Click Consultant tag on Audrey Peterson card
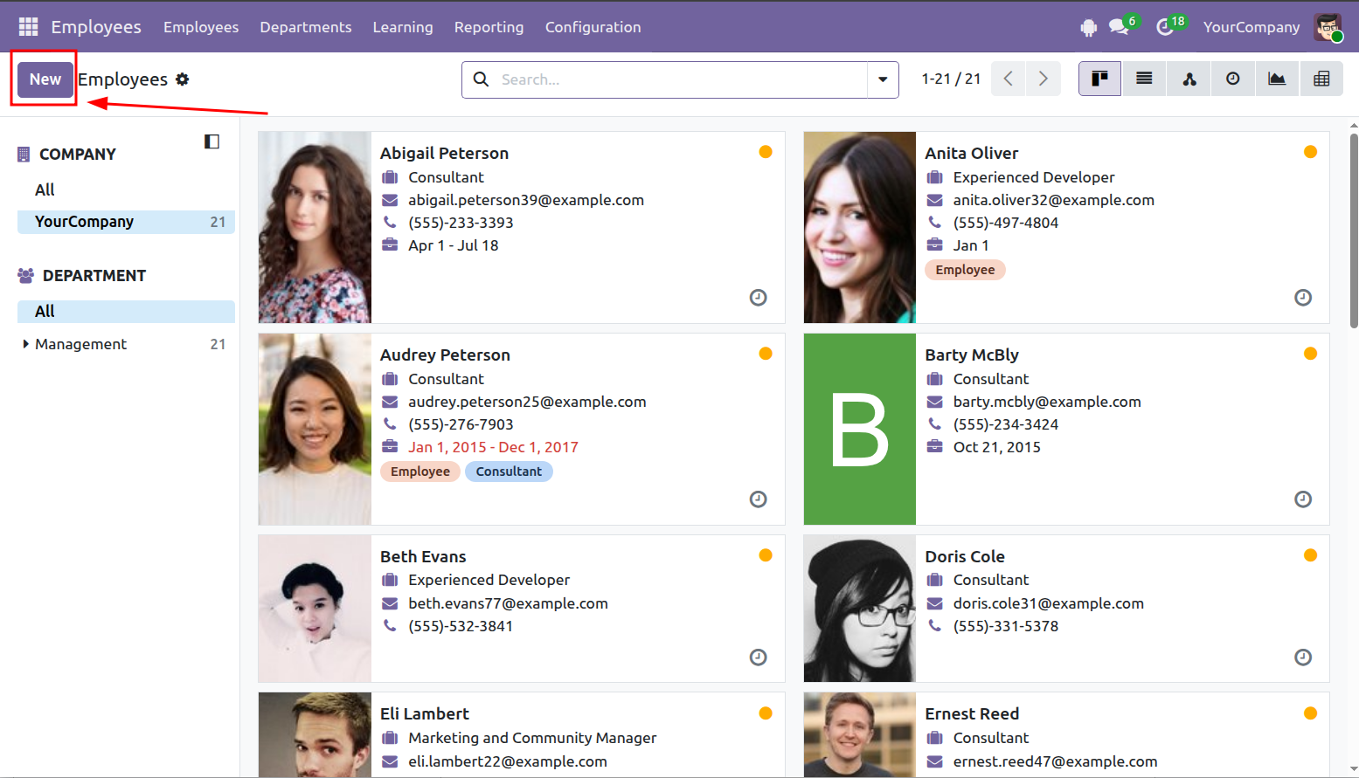This screenshot has width=1359, height=778. click(x=509, y=472)
